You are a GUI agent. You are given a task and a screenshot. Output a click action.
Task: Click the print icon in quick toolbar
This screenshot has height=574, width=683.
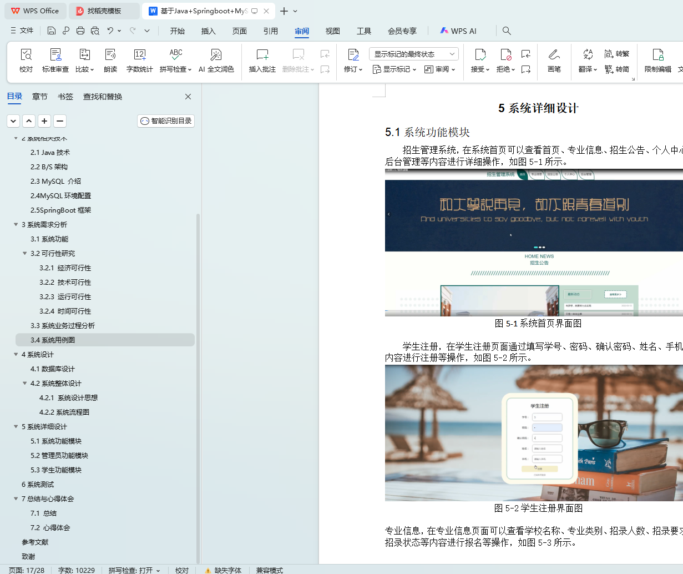(x=80, y=31)
